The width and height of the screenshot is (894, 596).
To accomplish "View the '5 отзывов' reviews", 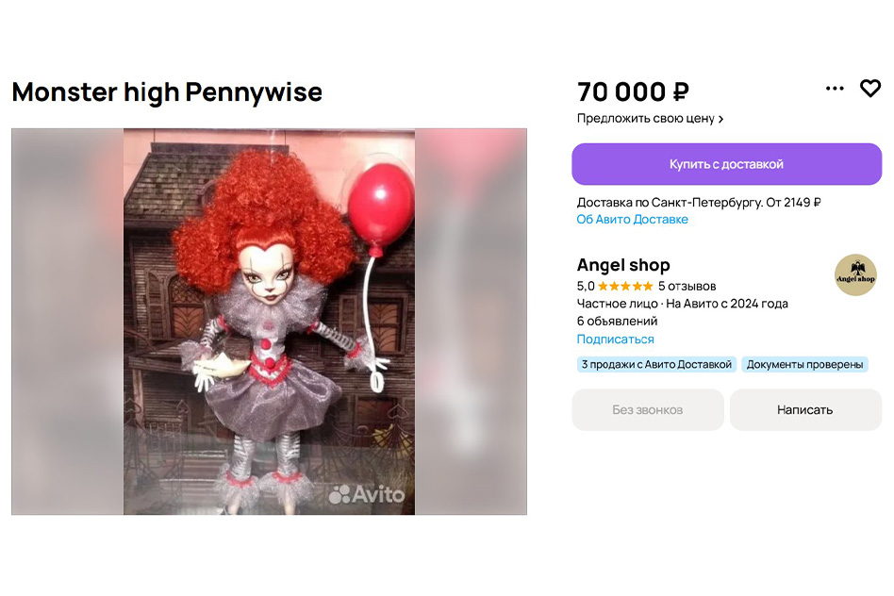I will (687, 287).
